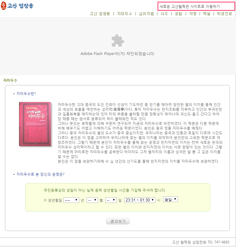Expand the birth day dropdown
The image size is (236, 249).
click(111, 200)
